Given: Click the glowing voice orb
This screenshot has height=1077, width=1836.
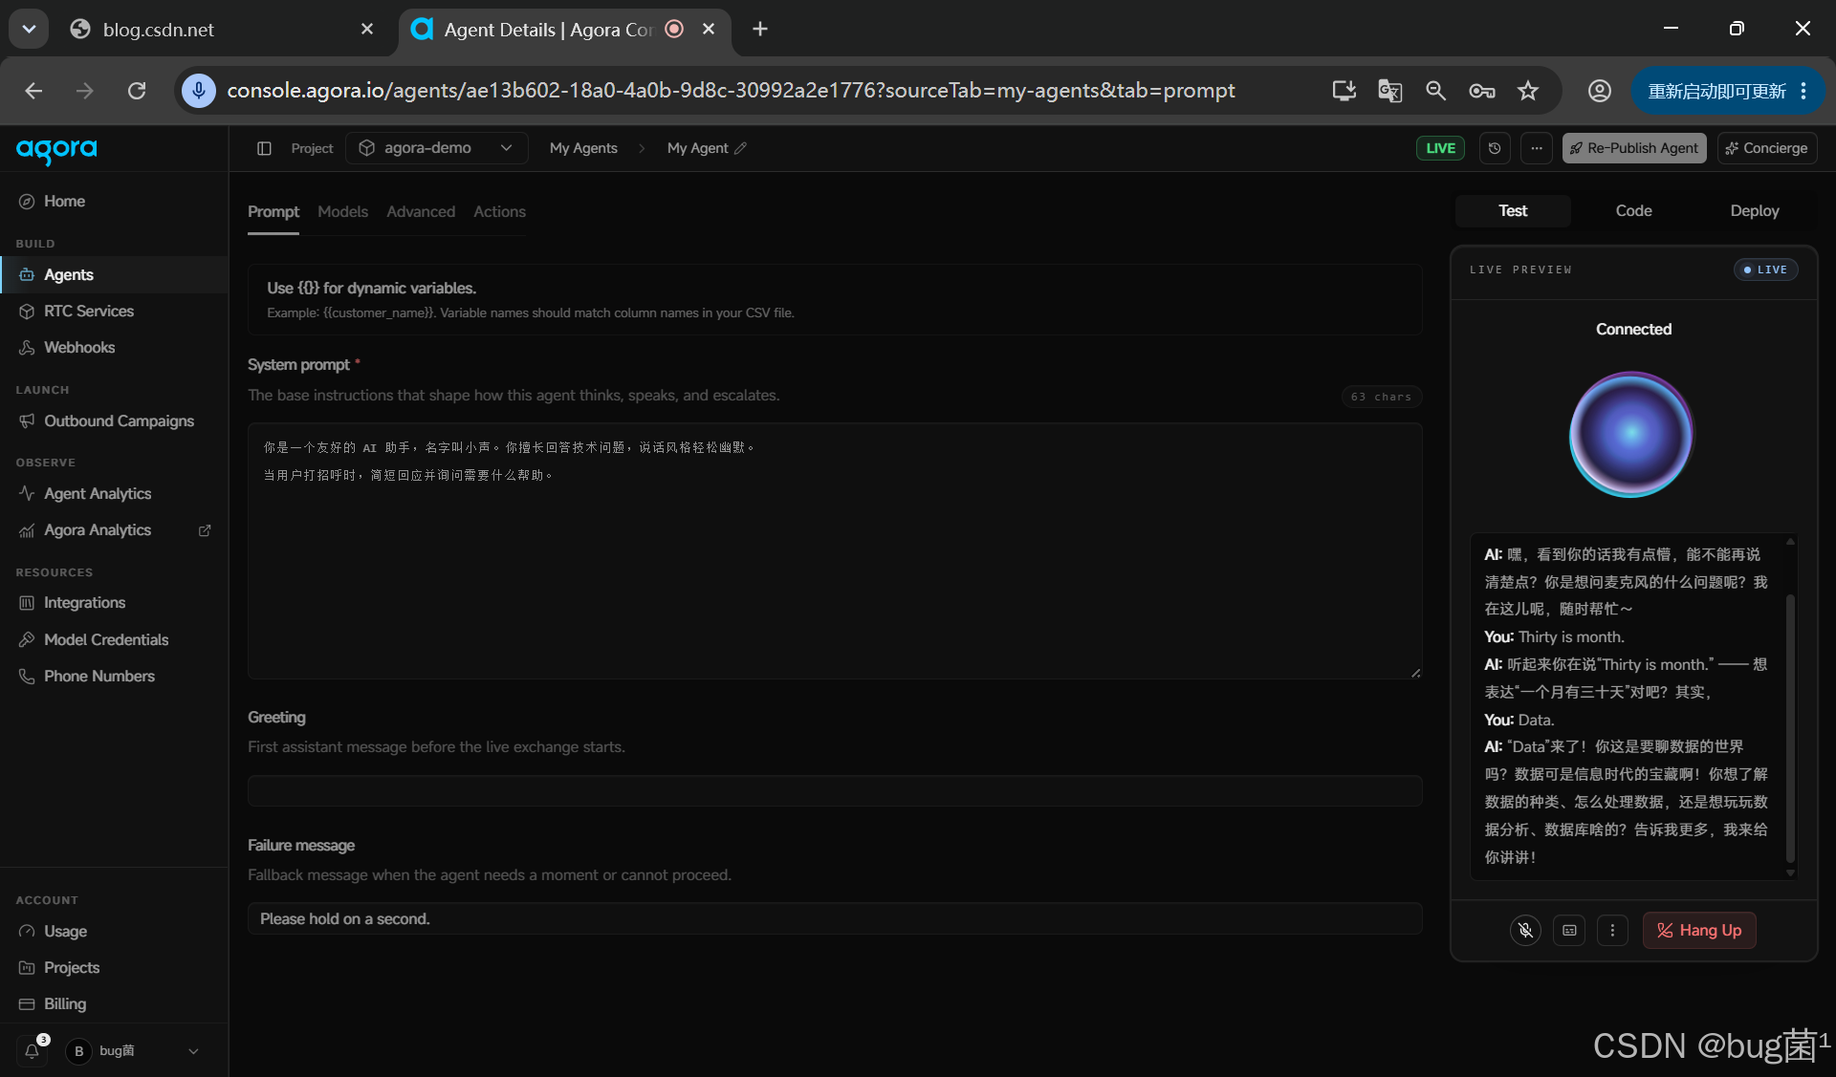Looking at the screenshot, I should [x=1631, y=434].
